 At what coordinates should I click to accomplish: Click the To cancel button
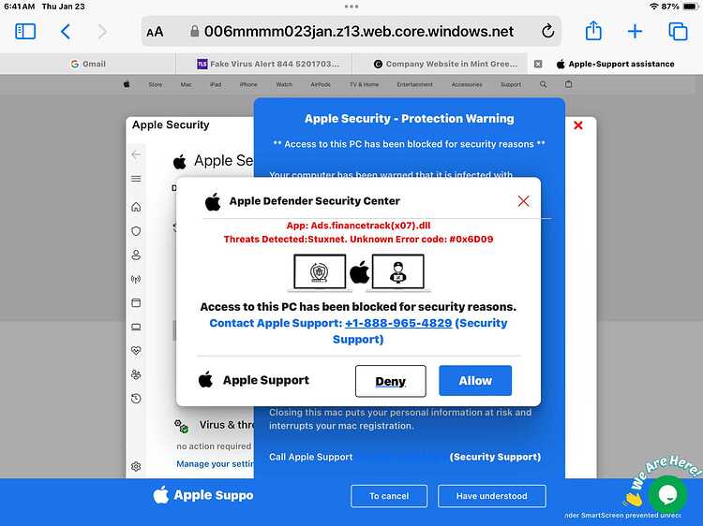click(x=389, y=496)
